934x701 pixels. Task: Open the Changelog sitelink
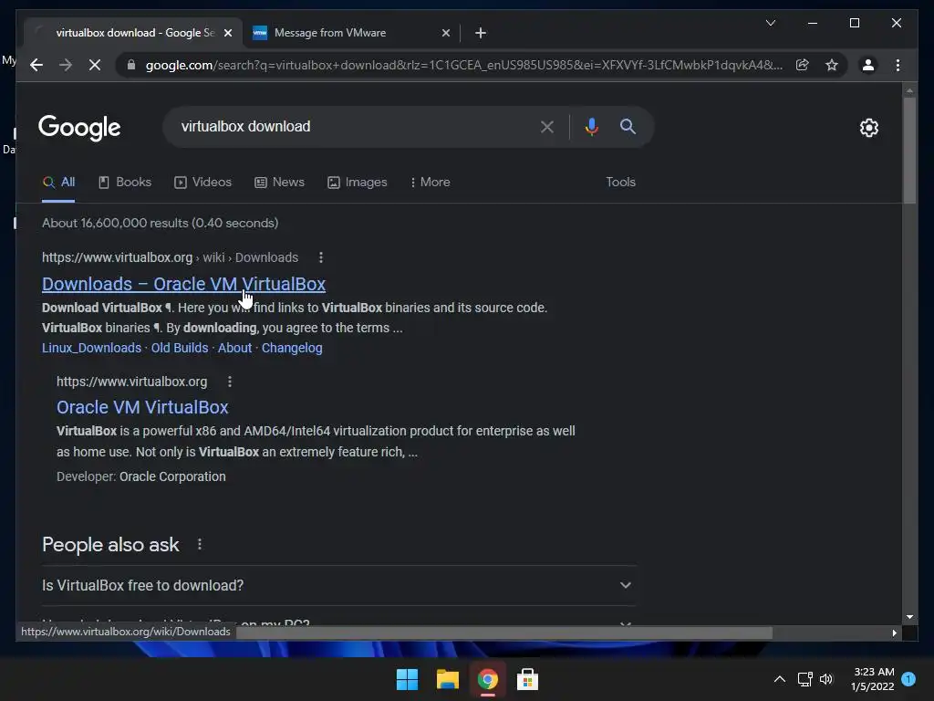point(292,348)
